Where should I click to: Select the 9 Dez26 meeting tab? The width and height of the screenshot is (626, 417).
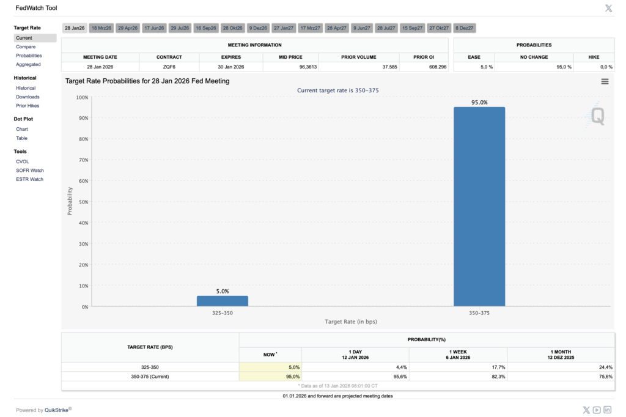259,28
